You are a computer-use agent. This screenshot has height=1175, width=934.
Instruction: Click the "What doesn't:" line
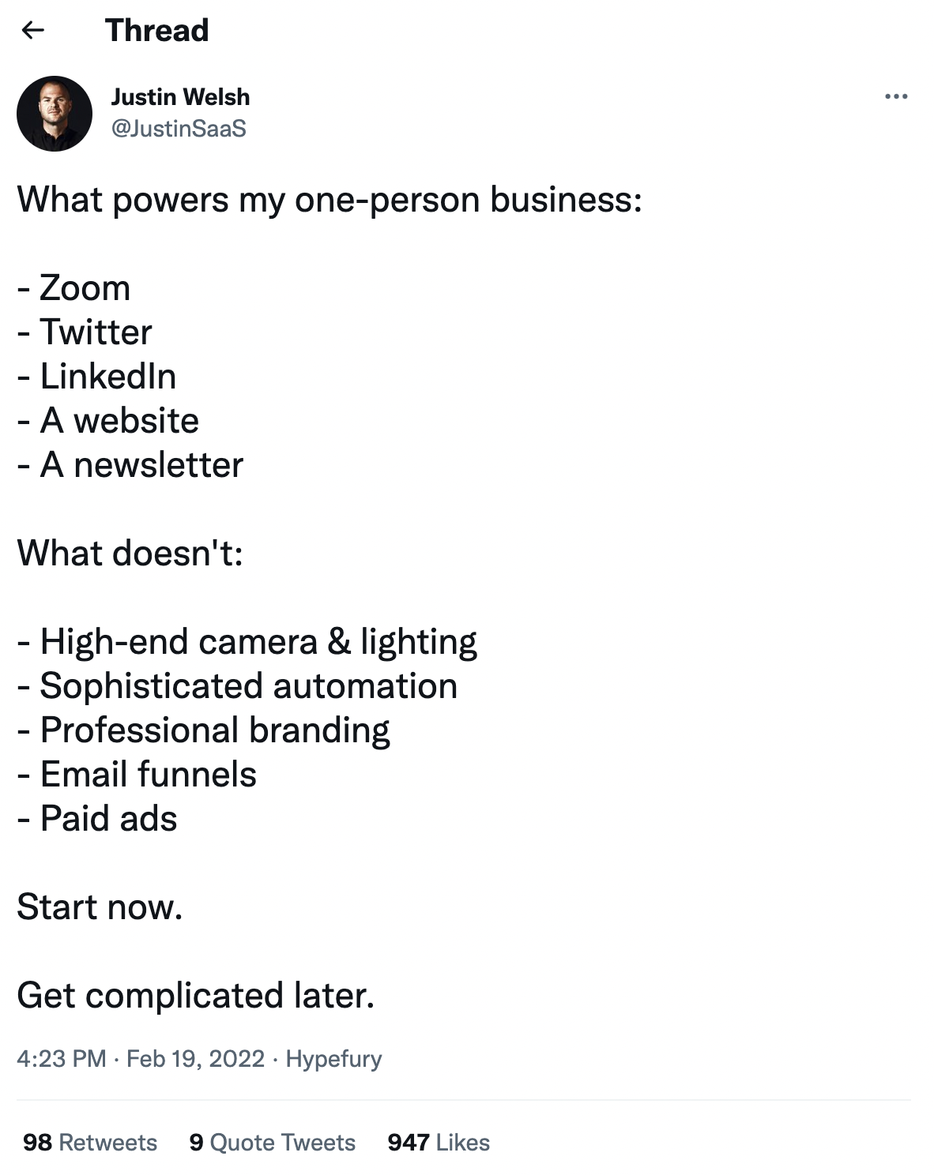[130, 553]
